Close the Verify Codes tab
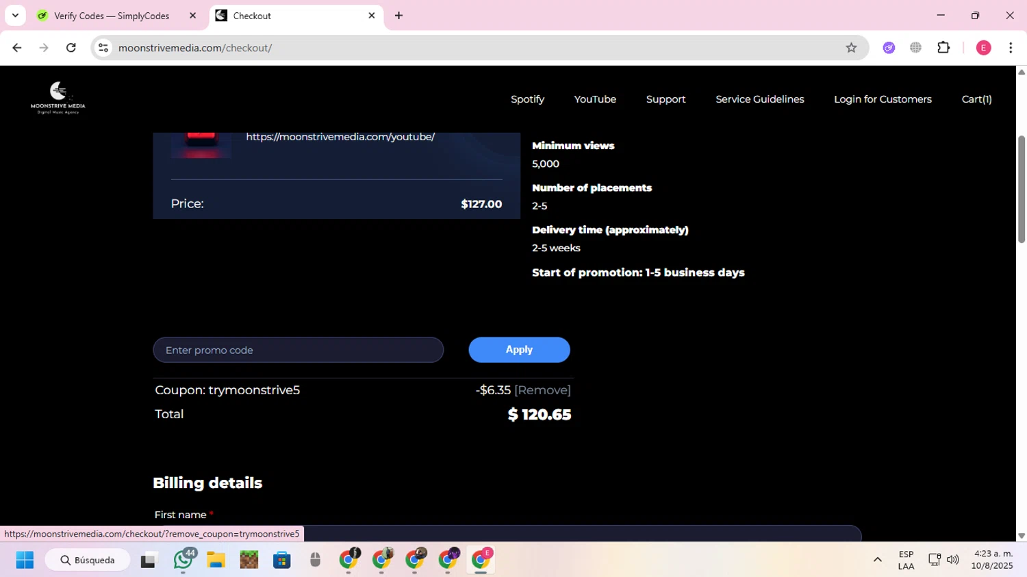 click(192, 16)
